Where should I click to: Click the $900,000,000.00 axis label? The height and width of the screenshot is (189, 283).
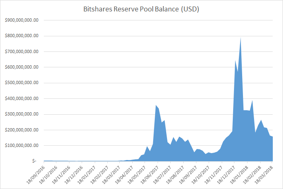22,20
